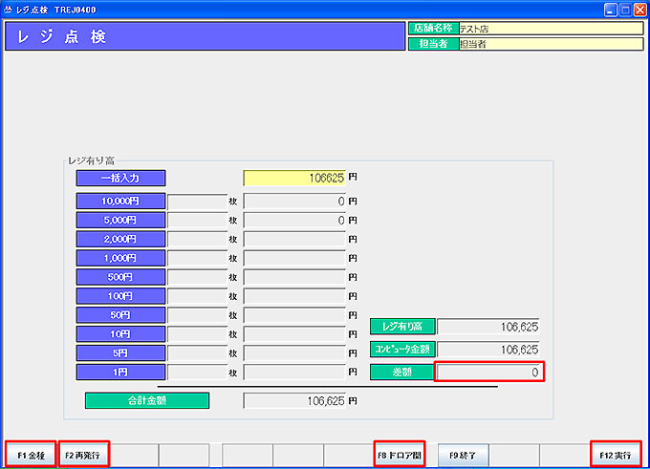Select the 一括入力 bulk entry button

click(x=120, y=178)
